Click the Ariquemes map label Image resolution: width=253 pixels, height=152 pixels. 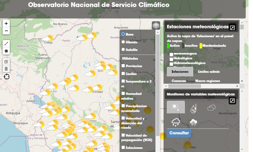click(121, 28)
